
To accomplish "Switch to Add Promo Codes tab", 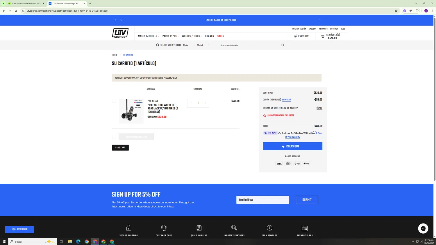I will tap(26, 3).
